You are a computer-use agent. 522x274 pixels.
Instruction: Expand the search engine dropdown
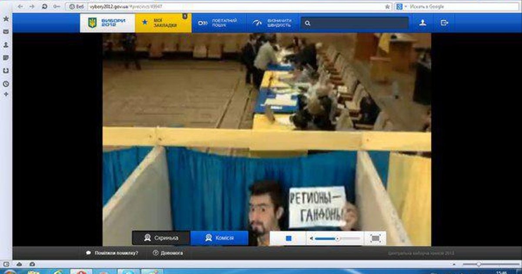[x=405, y=7]
